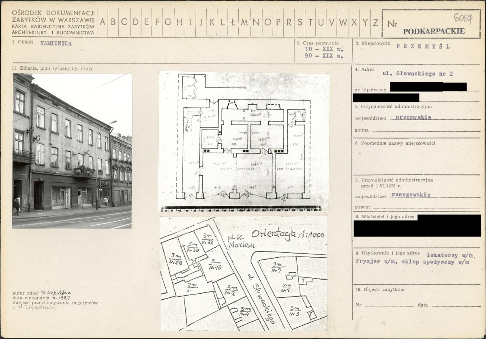
Task: Click the rzeszowskie voivodeship entry
Action: coord(411,195)
